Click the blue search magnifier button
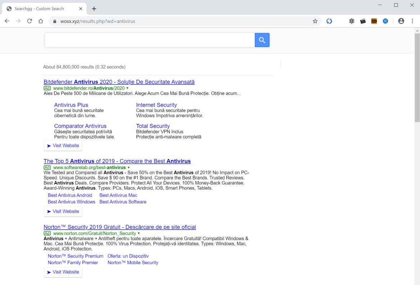420x285 pixels. [x=262, y=40]
